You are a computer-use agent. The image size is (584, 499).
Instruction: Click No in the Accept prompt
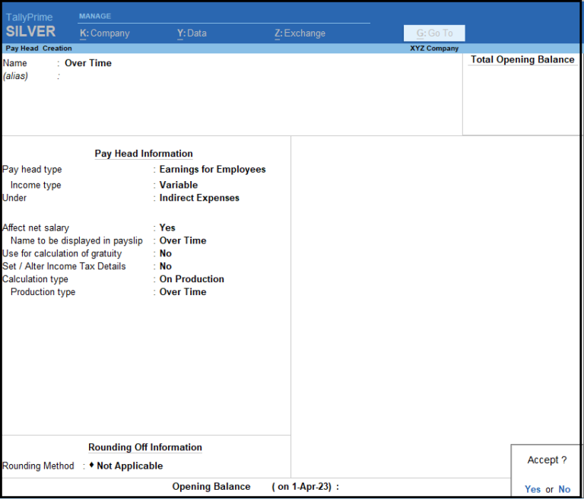pos(564,489)
